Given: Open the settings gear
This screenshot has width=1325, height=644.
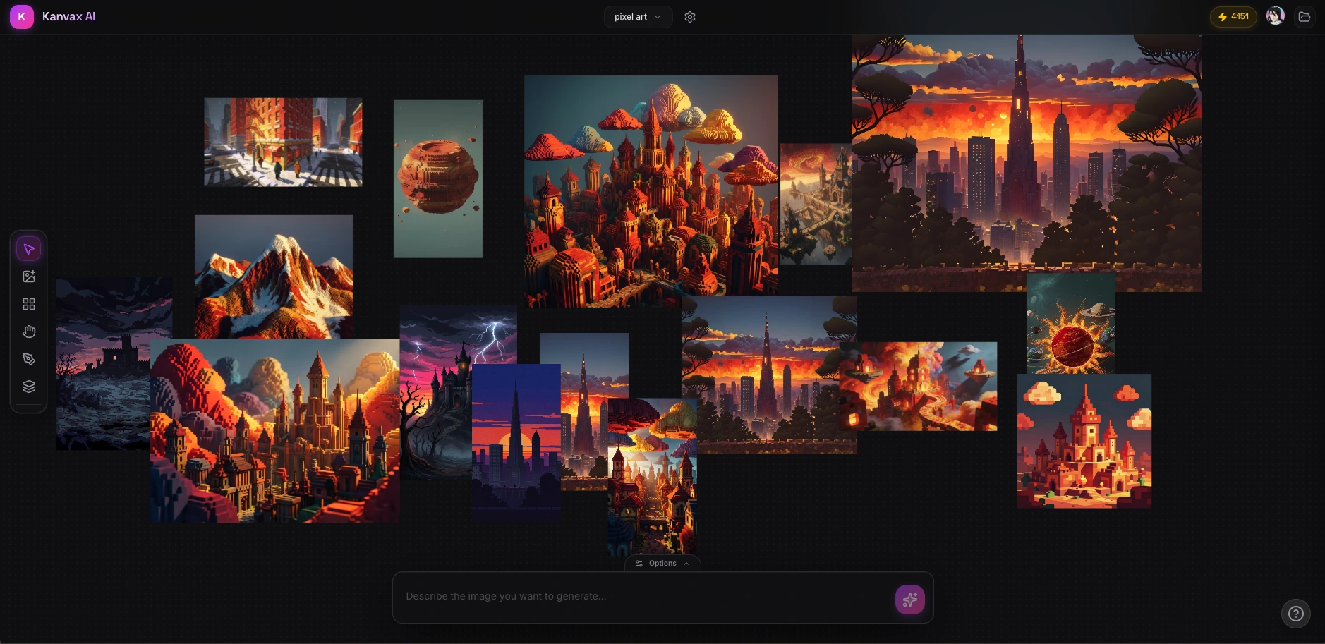Looking at the screenshot, I should [x=690, y=16].
